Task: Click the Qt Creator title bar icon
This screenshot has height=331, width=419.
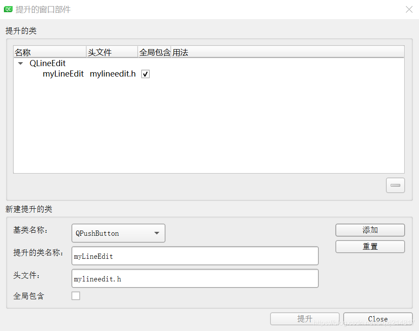Action: click(8, 9)
